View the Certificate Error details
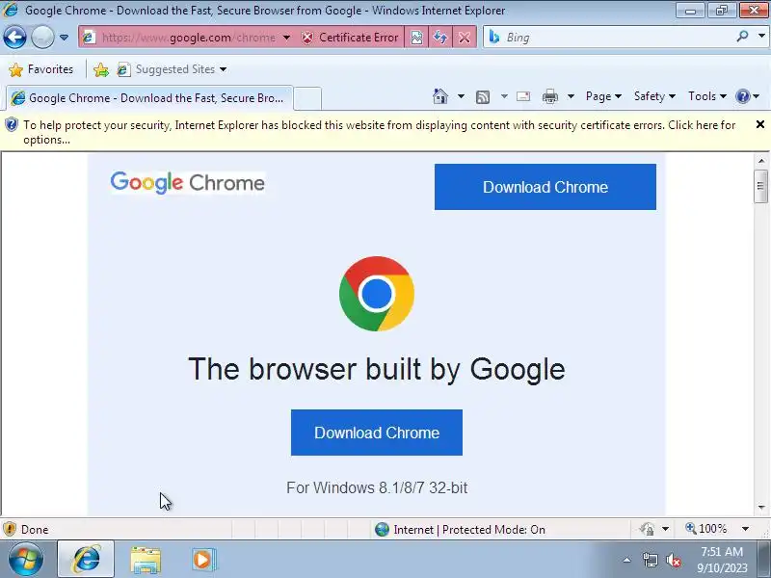Viewport: 771px width, 578px height. point(350,38)
